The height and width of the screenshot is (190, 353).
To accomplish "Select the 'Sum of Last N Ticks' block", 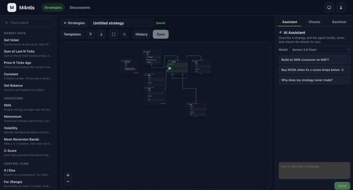I will tap(28, 53).
